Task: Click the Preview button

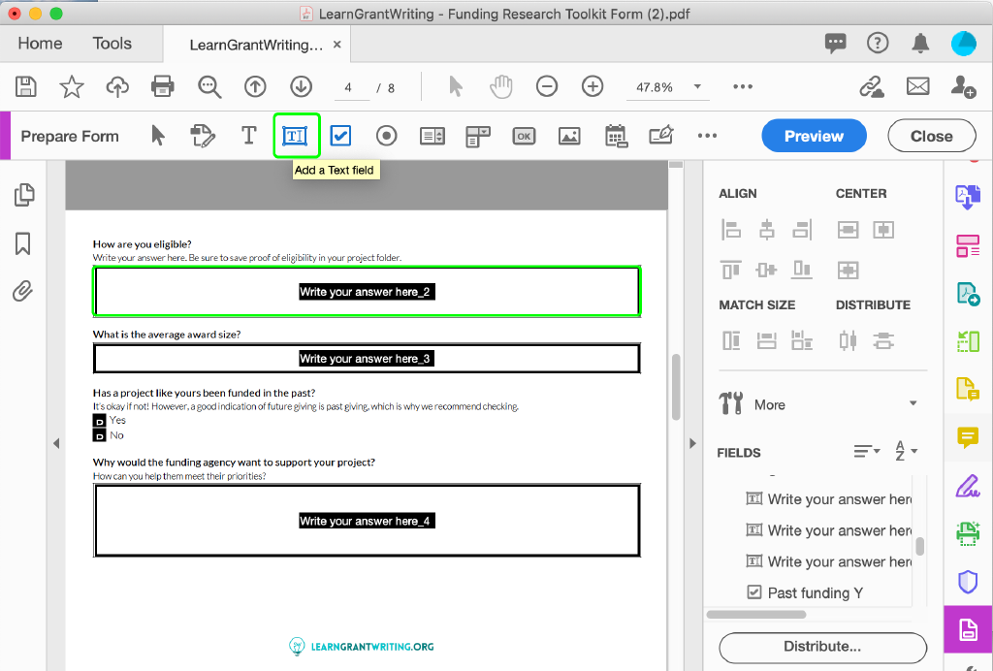Action: 814,136
